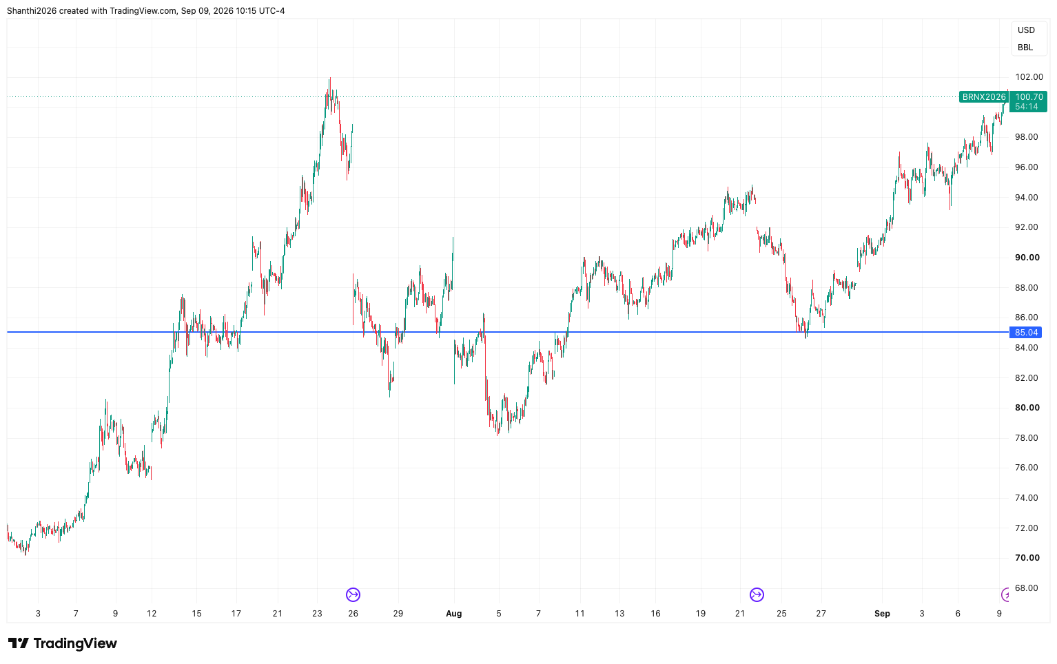Screen dimensions: 1057x664
Task: Select the bold 70.00 price level
Action: (1027, 558)
